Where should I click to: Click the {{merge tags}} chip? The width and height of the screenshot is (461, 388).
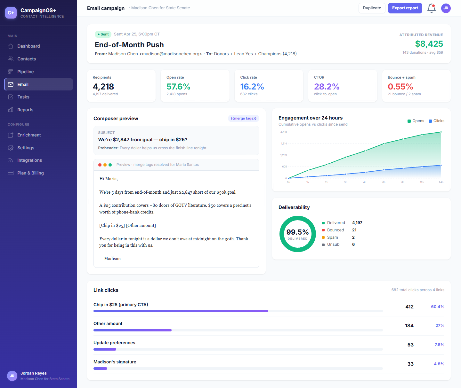(244, 118)
